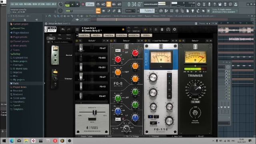The width and height of the screenshot is (256, 144).
Task: Open the FL Studio FILE menu
Action: point(12,4)
